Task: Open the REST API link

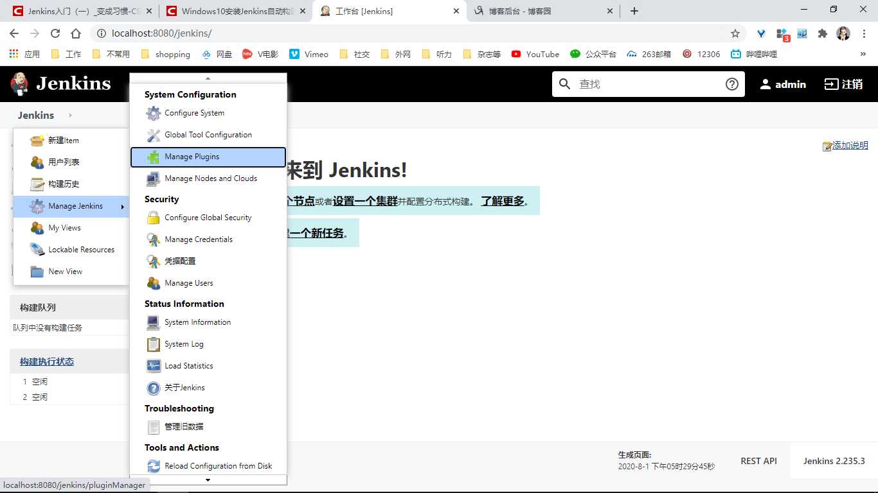Action: (x=758, y=461)
